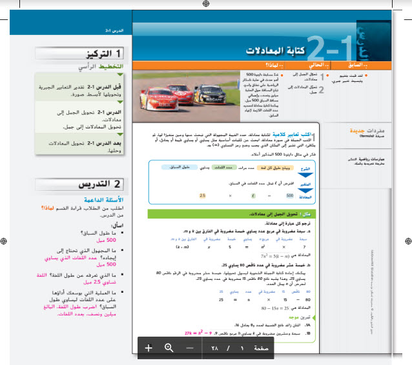Click the zoom out minus icon

coord(190,348)
